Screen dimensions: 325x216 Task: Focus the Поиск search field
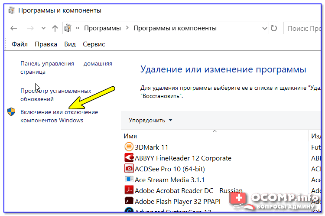point(302,28)
